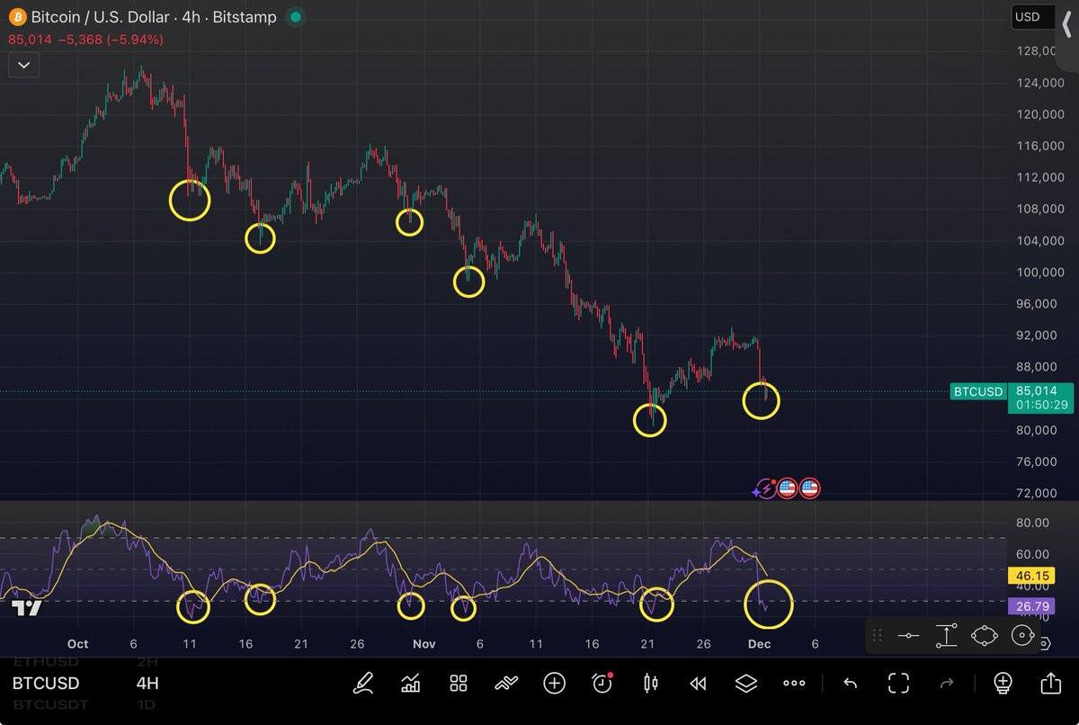Viewport: 1079px width, 725px height.
Task: Change the candlestick chart type
Action: pos(650,684)
